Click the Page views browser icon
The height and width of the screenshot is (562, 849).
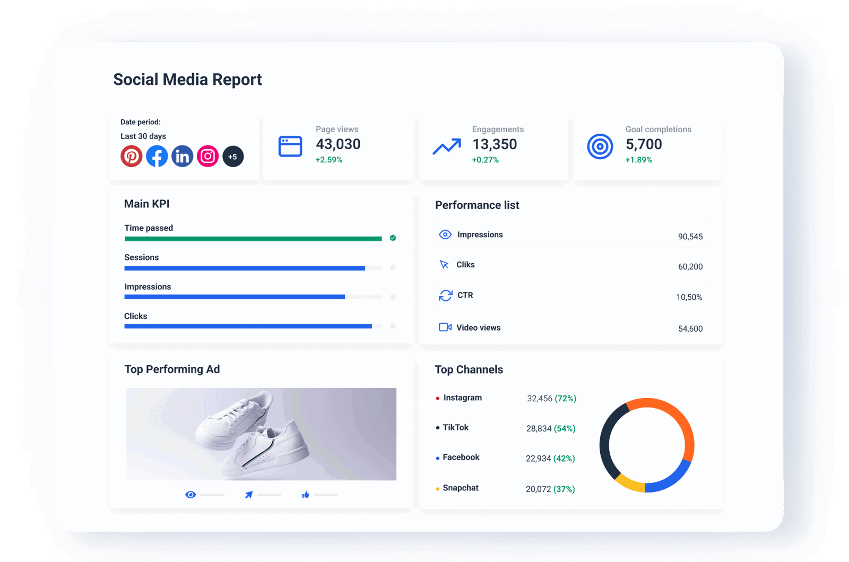(290, 144)
